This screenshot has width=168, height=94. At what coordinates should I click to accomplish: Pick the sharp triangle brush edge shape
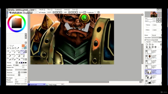[19, 63]
